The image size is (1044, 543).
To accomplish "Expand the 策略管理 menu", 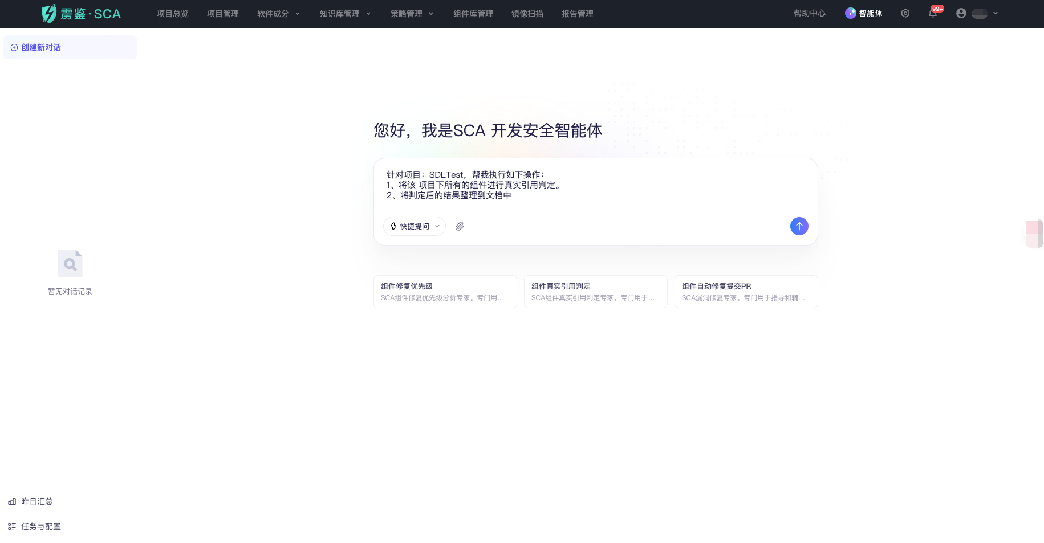I will coord(412,14).
